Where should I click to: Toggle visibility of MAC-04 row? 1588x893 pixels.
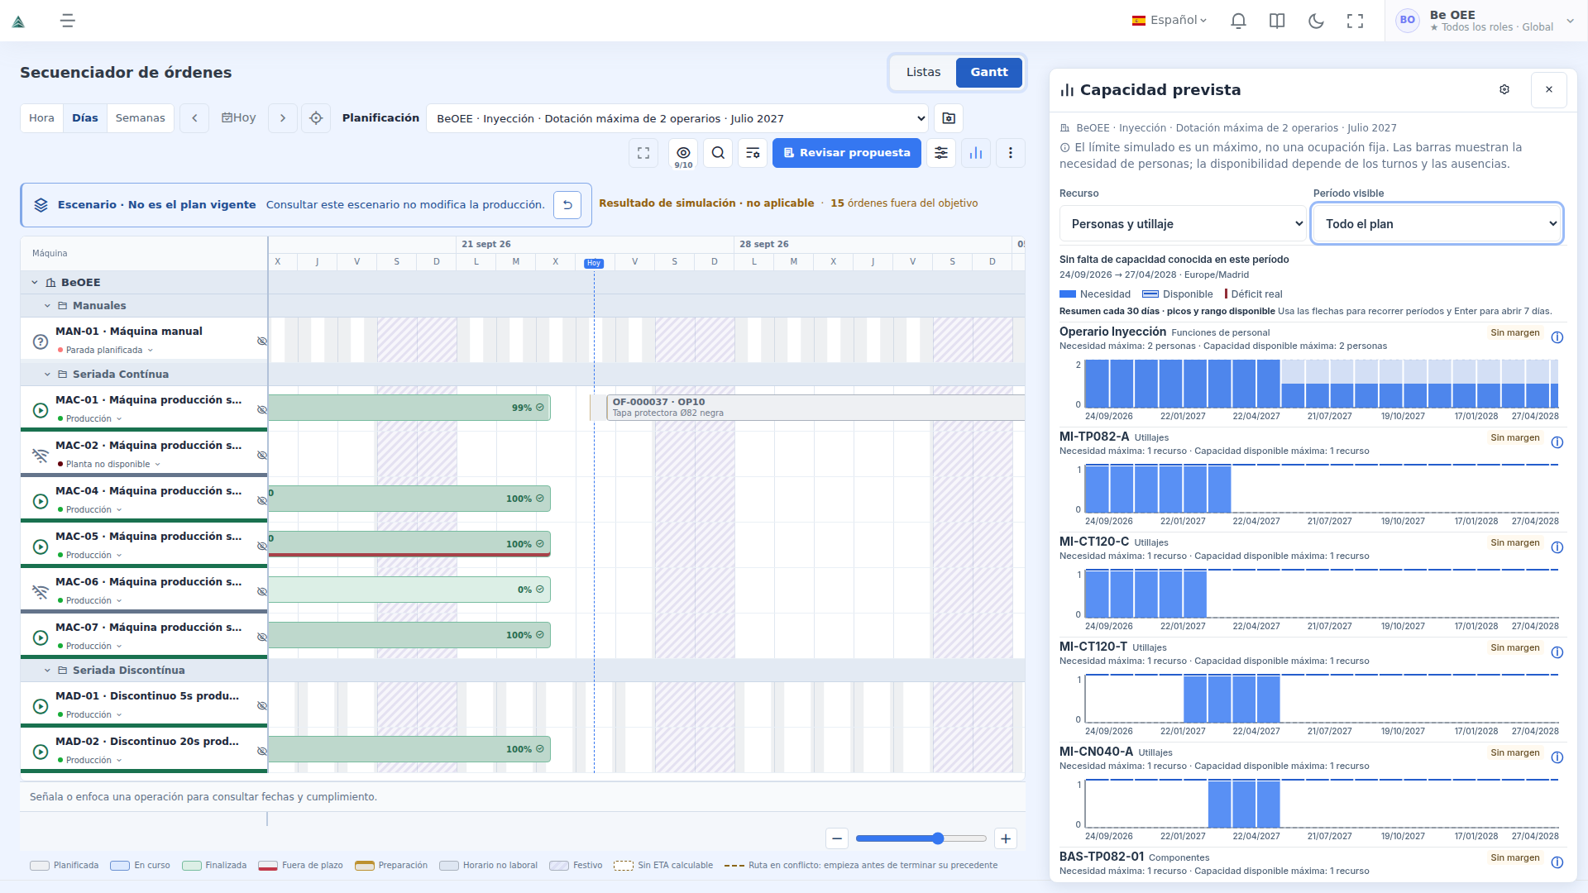click(262, 501)
